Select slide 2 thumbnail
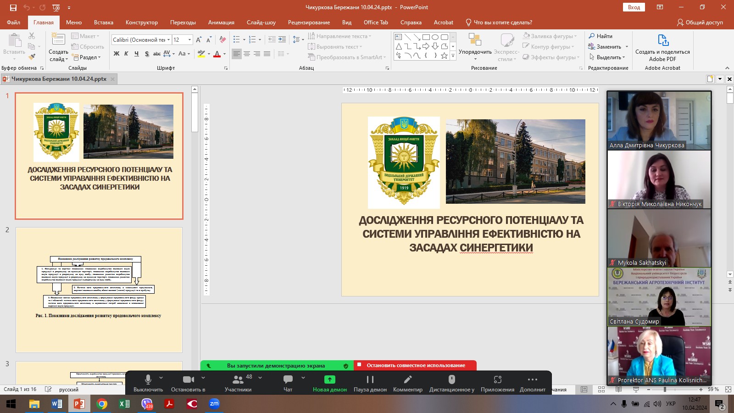Viewport: 734px width, 413px height. coord(99,290)
